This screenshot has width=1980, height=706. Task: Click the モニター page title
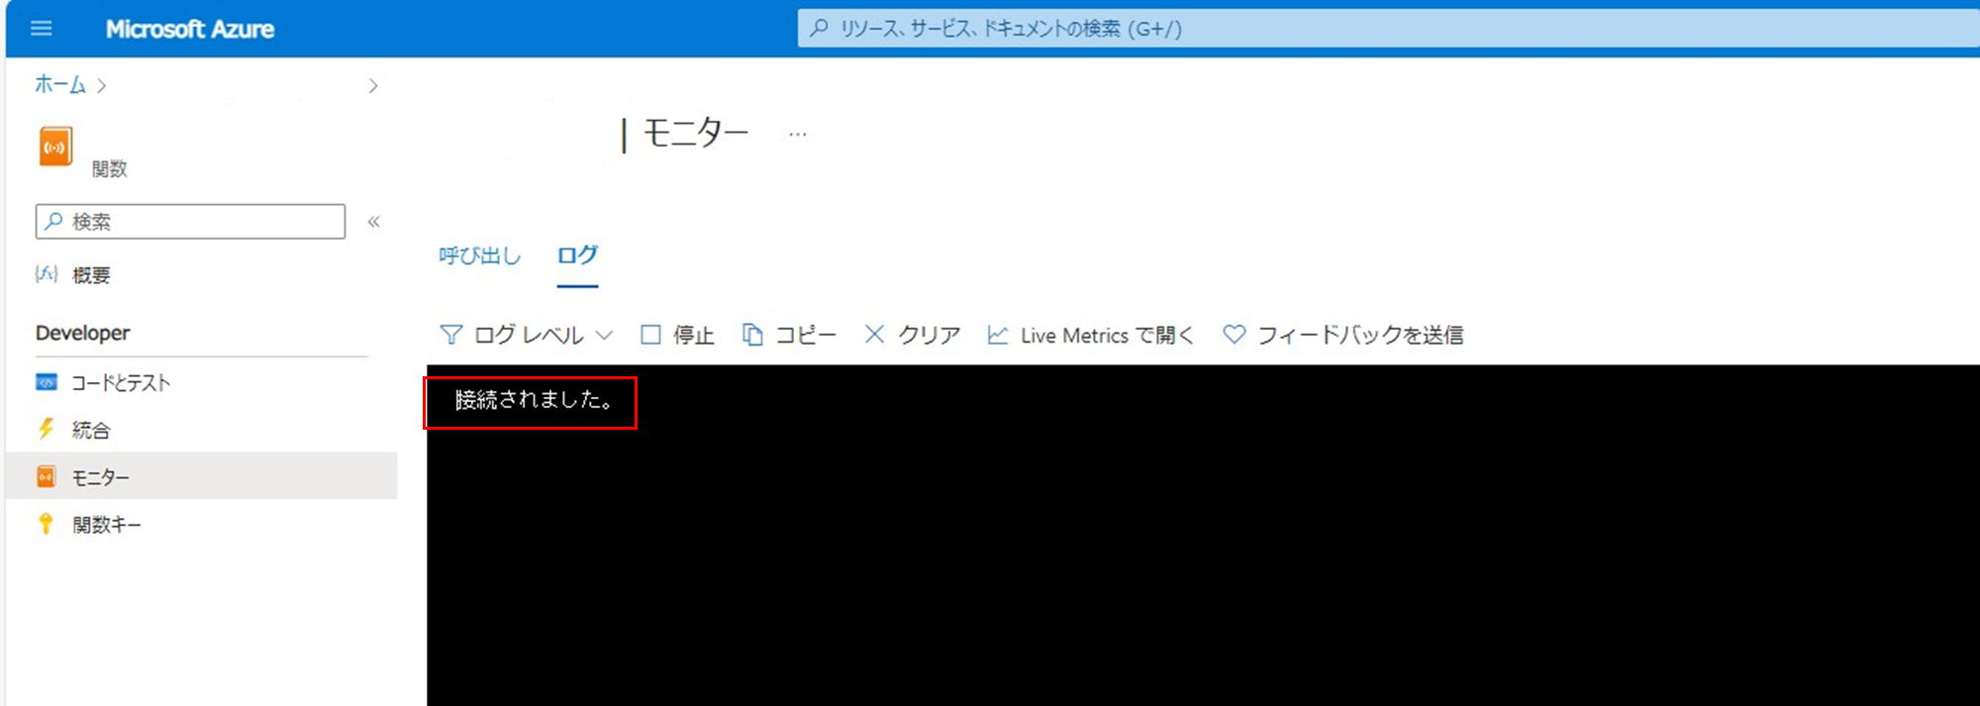(696, 133)
